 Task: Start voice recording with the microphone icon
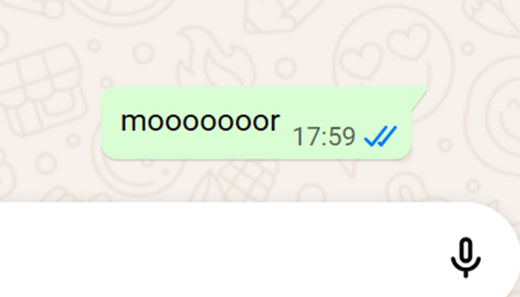466,258
